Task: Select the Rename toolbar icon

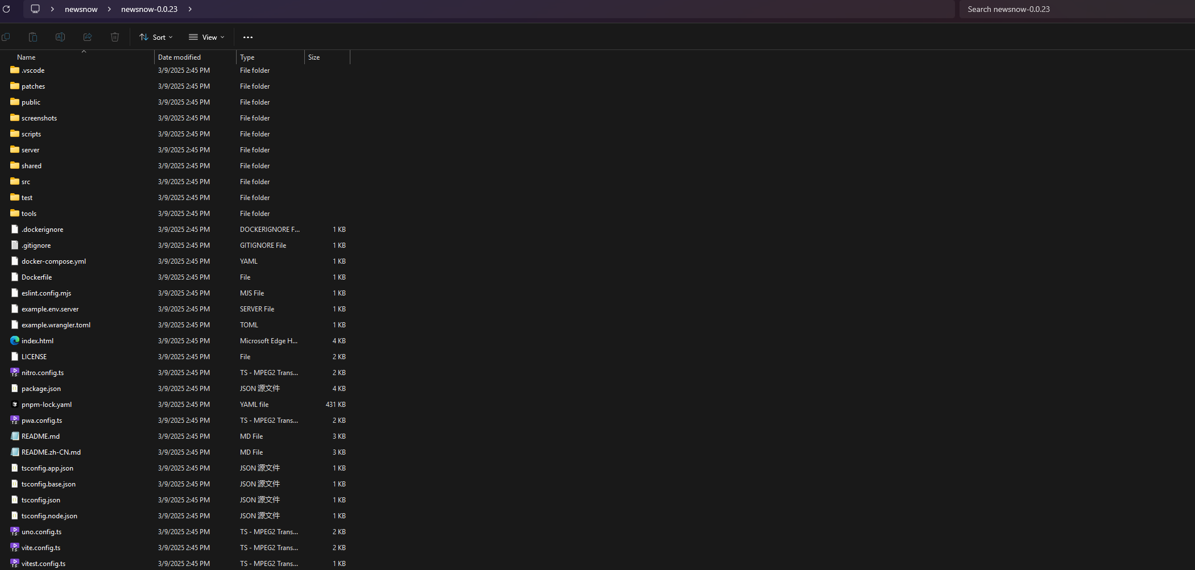Action: pyautogui.click(x=60, y=36)
